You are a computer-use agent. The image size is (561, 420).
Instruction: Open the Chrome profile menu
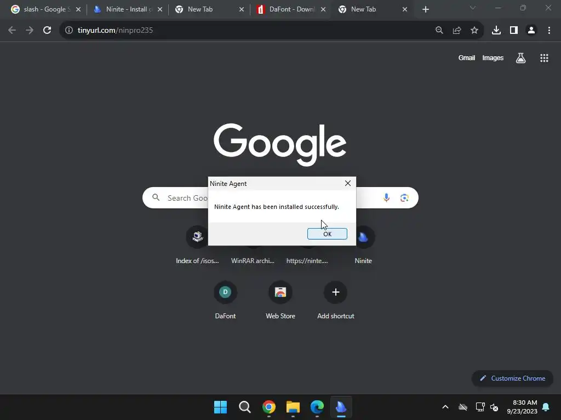pos(531,31)
